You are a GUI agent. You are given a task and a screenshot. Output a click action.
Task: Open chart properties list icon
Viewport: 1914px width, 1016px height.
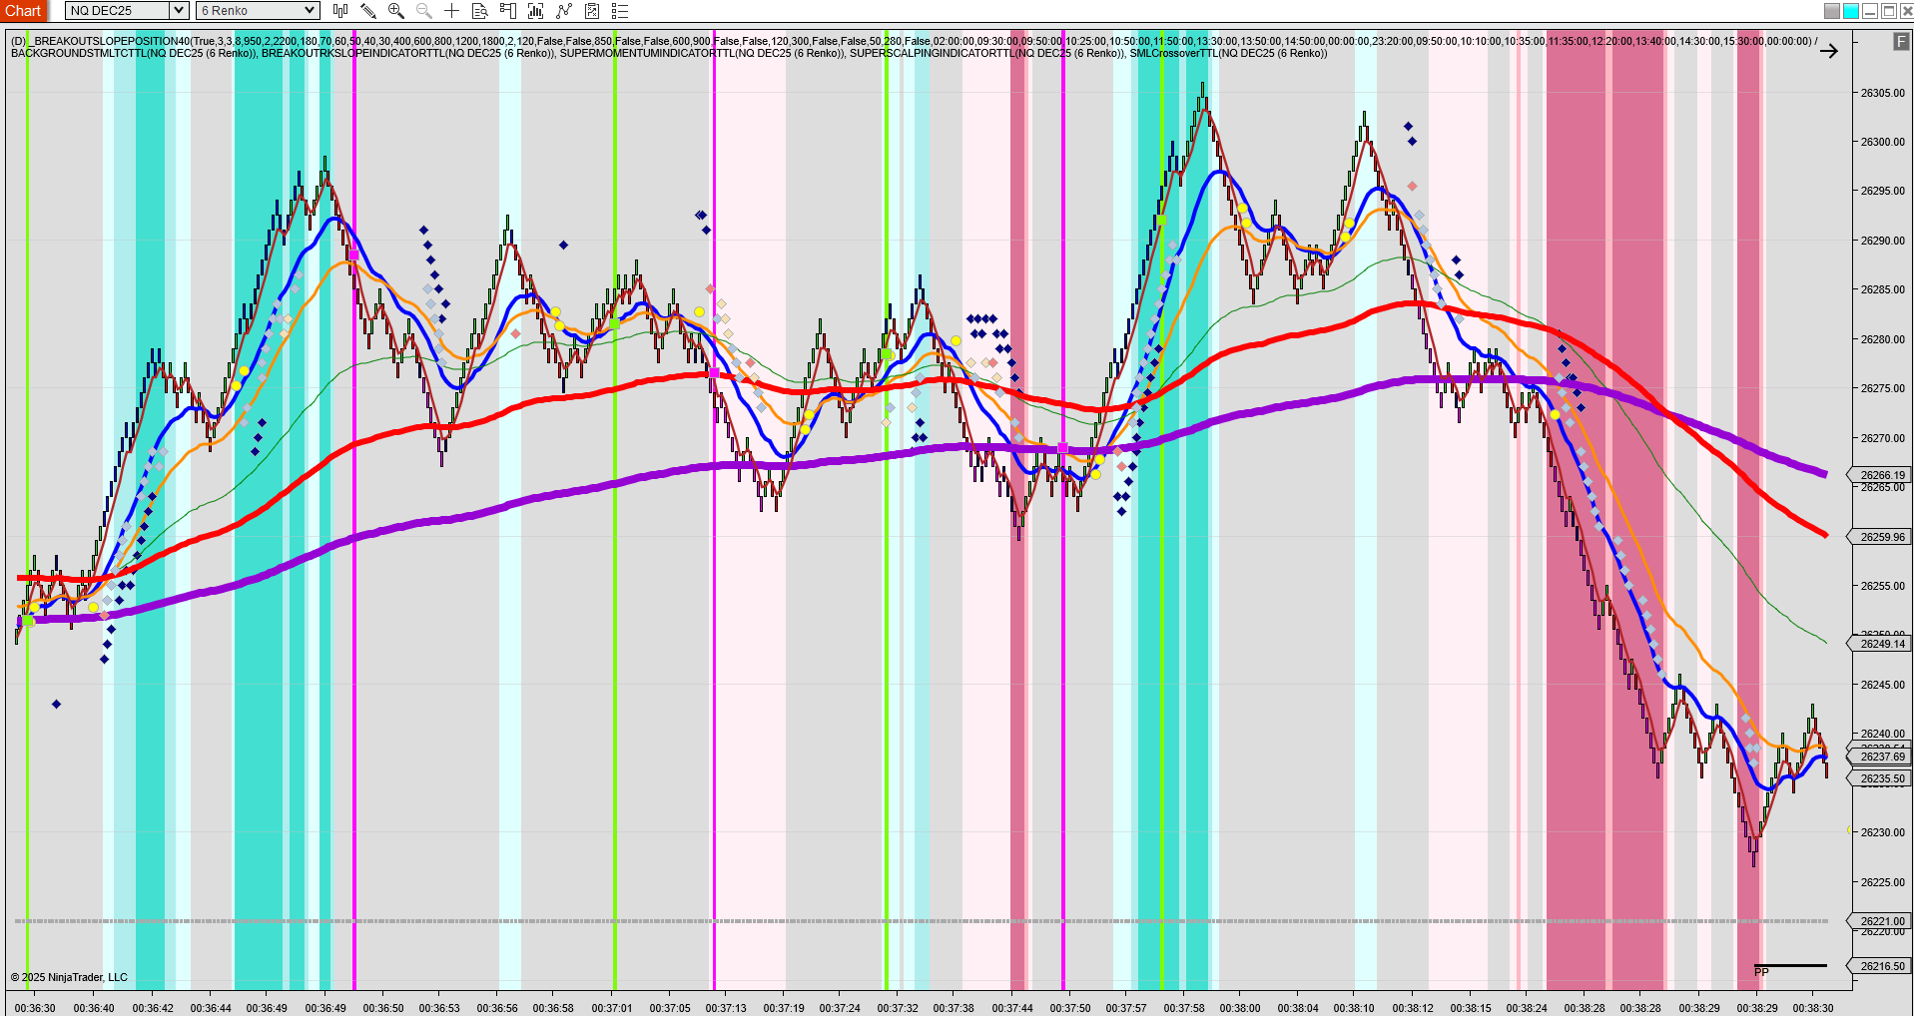[x=620, y=11]
